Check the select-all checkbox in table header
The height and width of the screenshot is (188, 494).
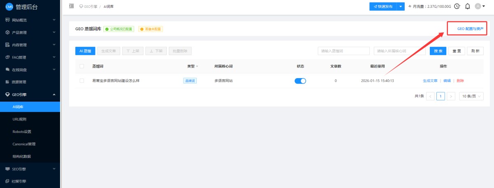82,66
